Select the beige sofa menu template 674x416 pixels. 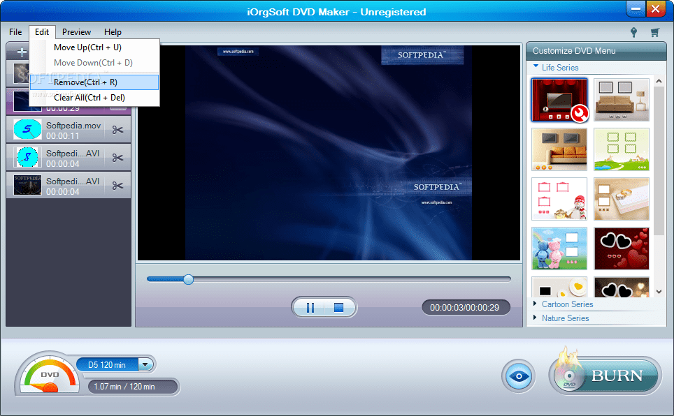coord(622,100)
